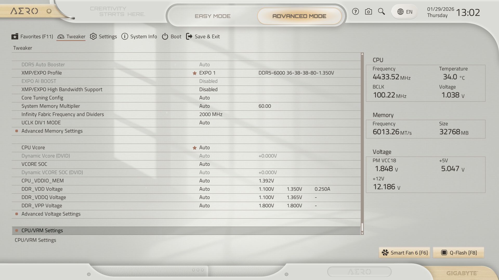Screen dimensions: 499x280
Task: Expand Advanced Voltage Settings submenu
Action: (51, 214)
